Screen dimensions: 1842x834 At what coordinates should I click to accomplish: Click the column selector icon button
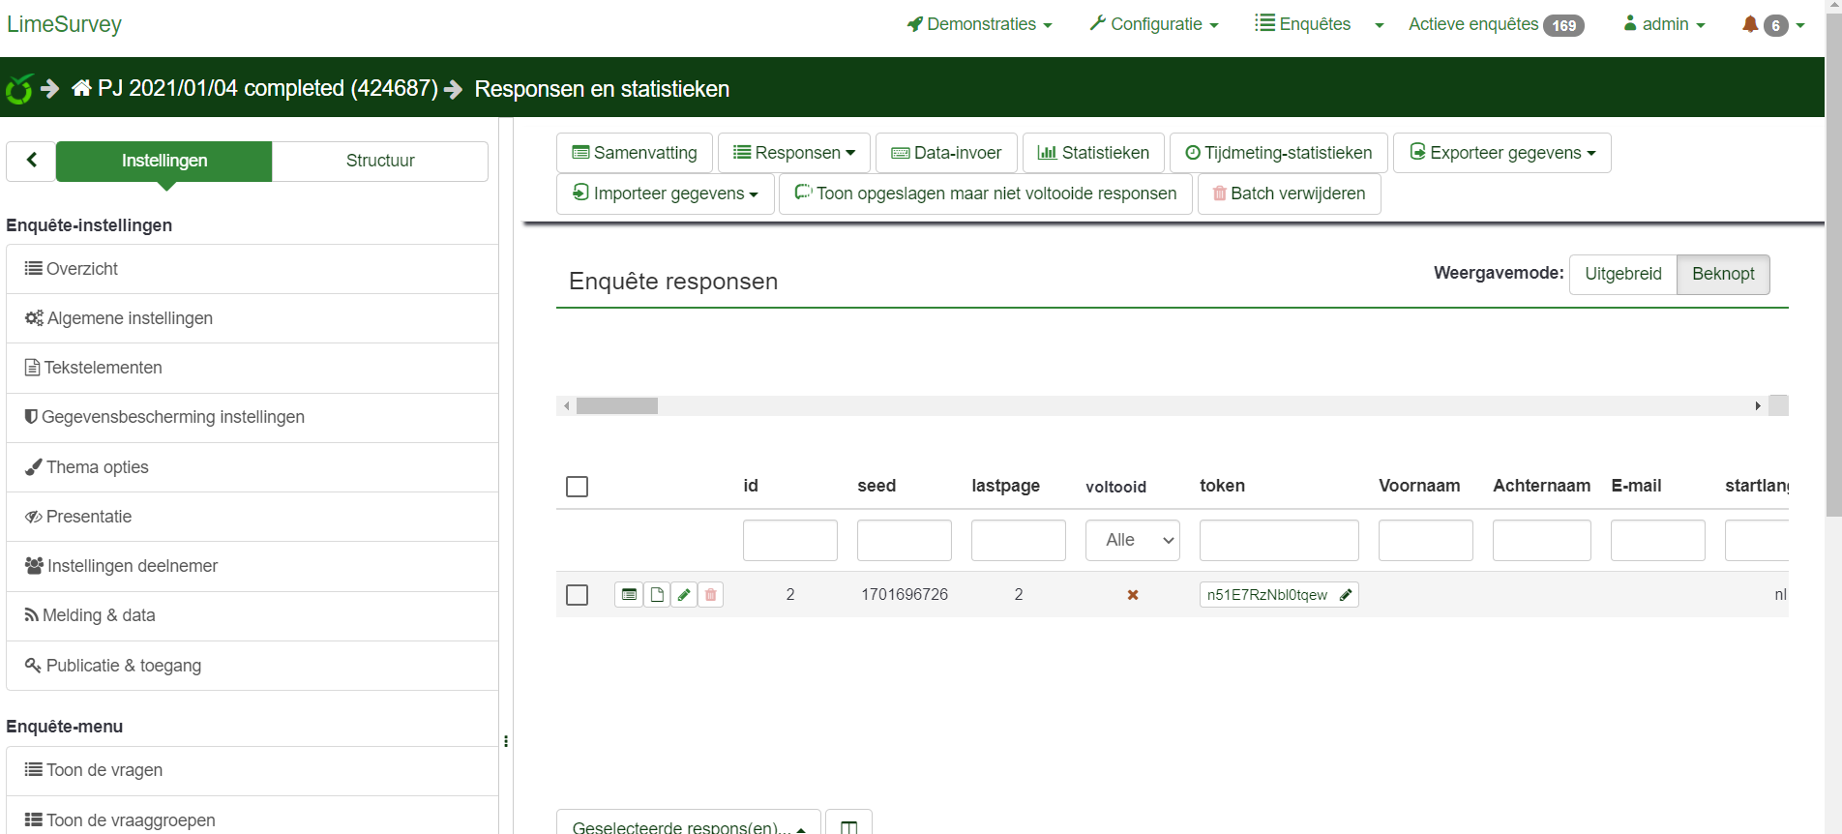(x=848, y=825)
